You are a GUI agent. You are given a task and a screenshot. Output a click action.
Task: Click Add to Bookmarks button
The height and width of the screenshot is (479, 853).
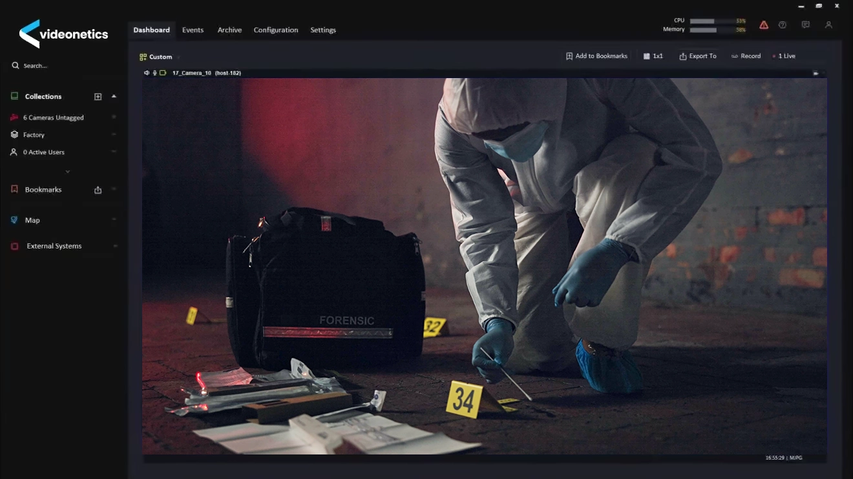596,56
